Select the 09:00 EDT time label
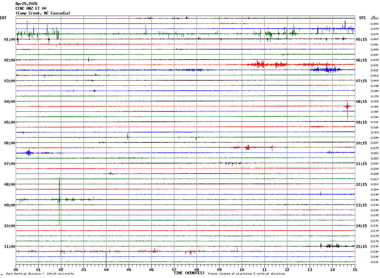Viewport: 380px width, 278px height. pos(10,205)
